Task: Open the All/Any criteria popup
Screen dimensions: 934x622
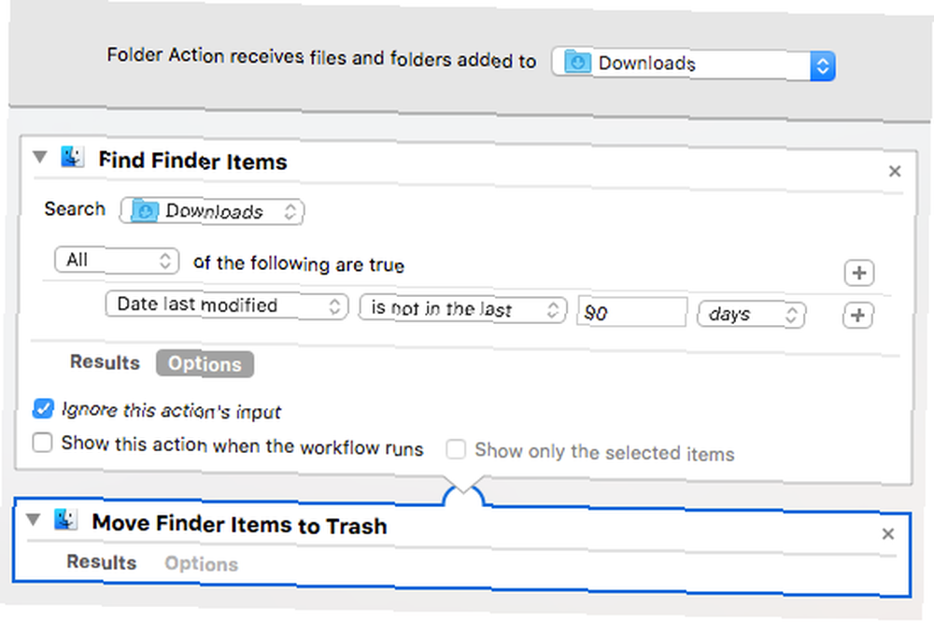Action: click(117, 261)
